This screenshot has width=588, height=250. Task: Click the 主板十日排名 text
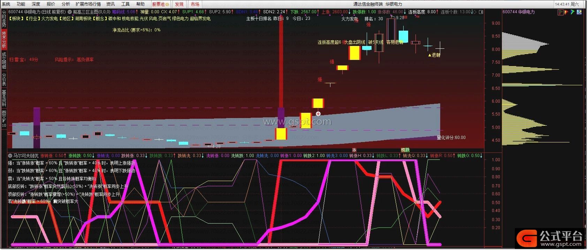pyautogui.click(x=259, y=18)
